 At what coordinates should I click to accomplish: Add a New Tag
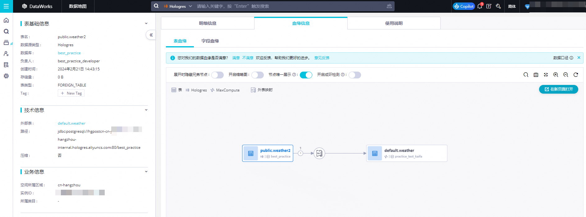[71, 93]
